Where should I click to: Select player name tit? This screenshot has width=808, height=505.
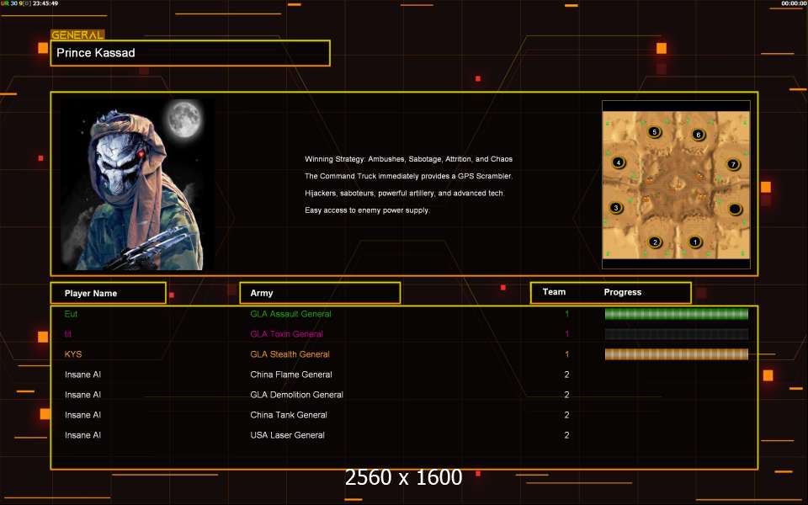(67, 334)
